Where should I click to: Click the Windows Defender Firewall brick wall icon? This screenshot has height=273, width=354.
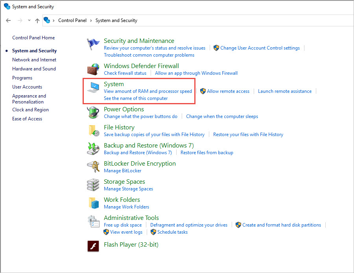coord(93,69)
